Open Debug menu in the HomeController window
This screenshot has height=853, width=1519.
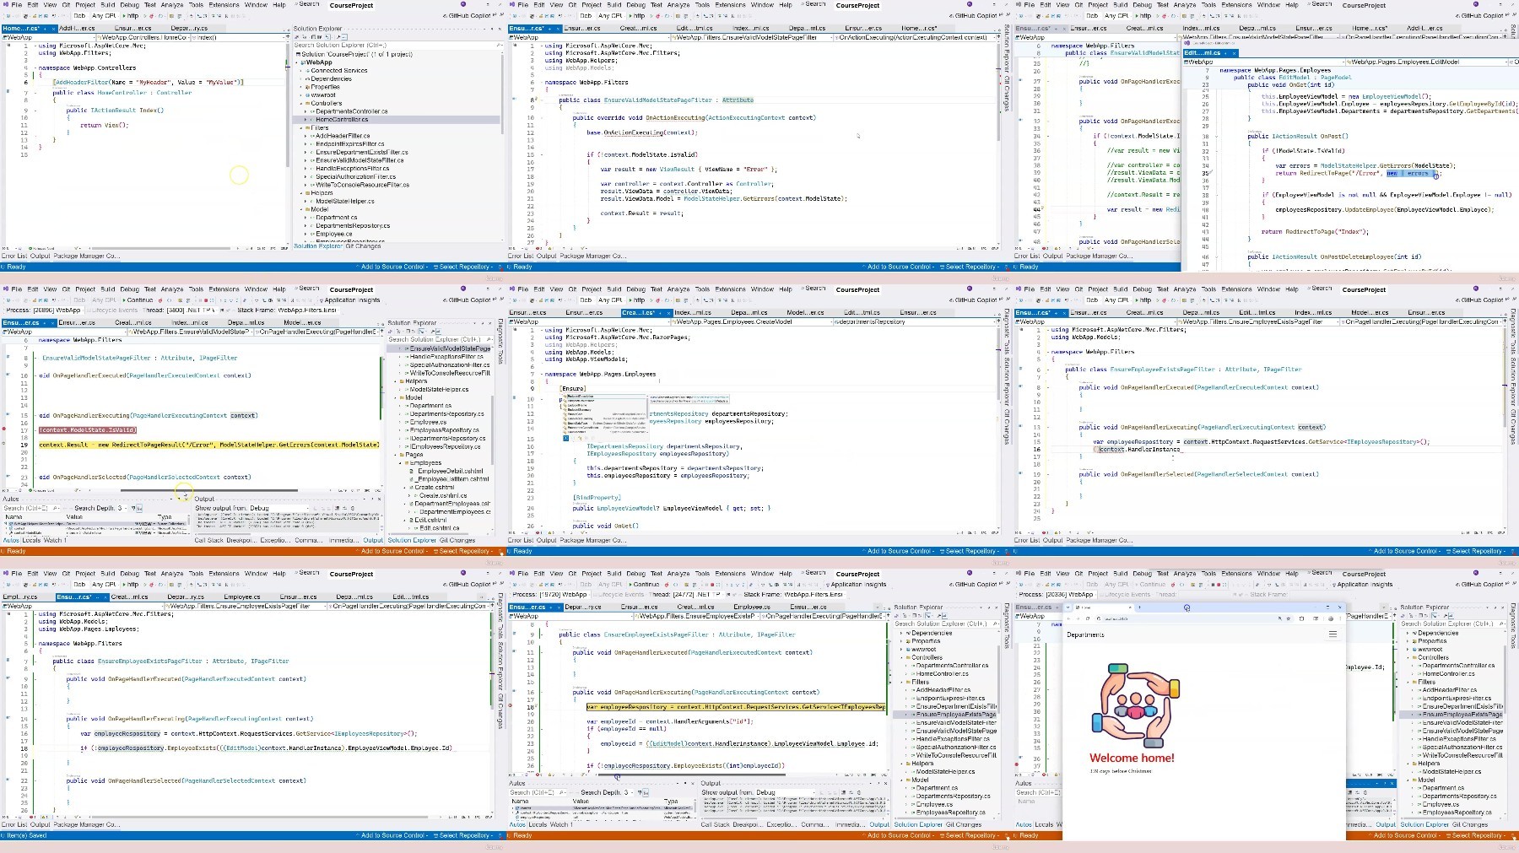[x=129, y=4]
